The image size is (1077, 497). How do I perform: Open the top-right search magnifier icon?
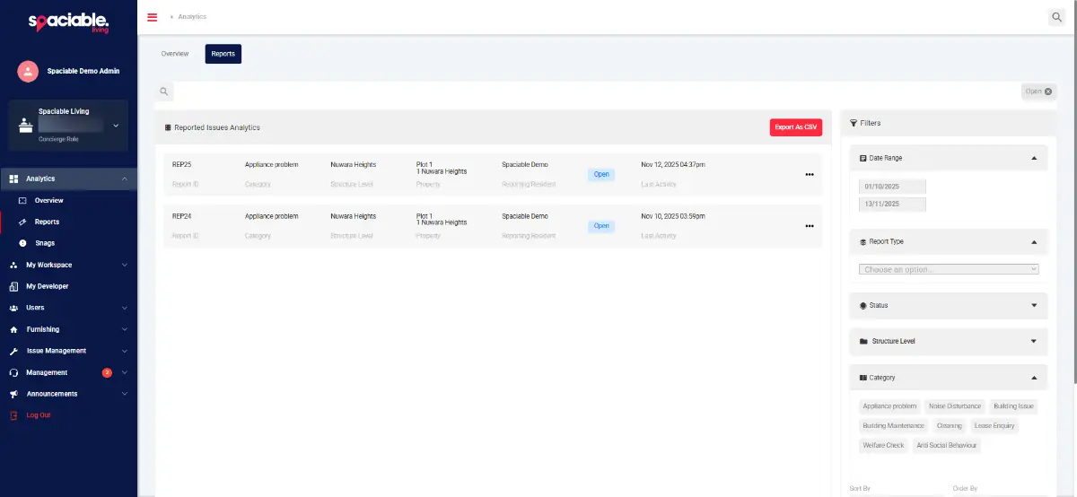pyautogui.click(x=1056, y=17)
